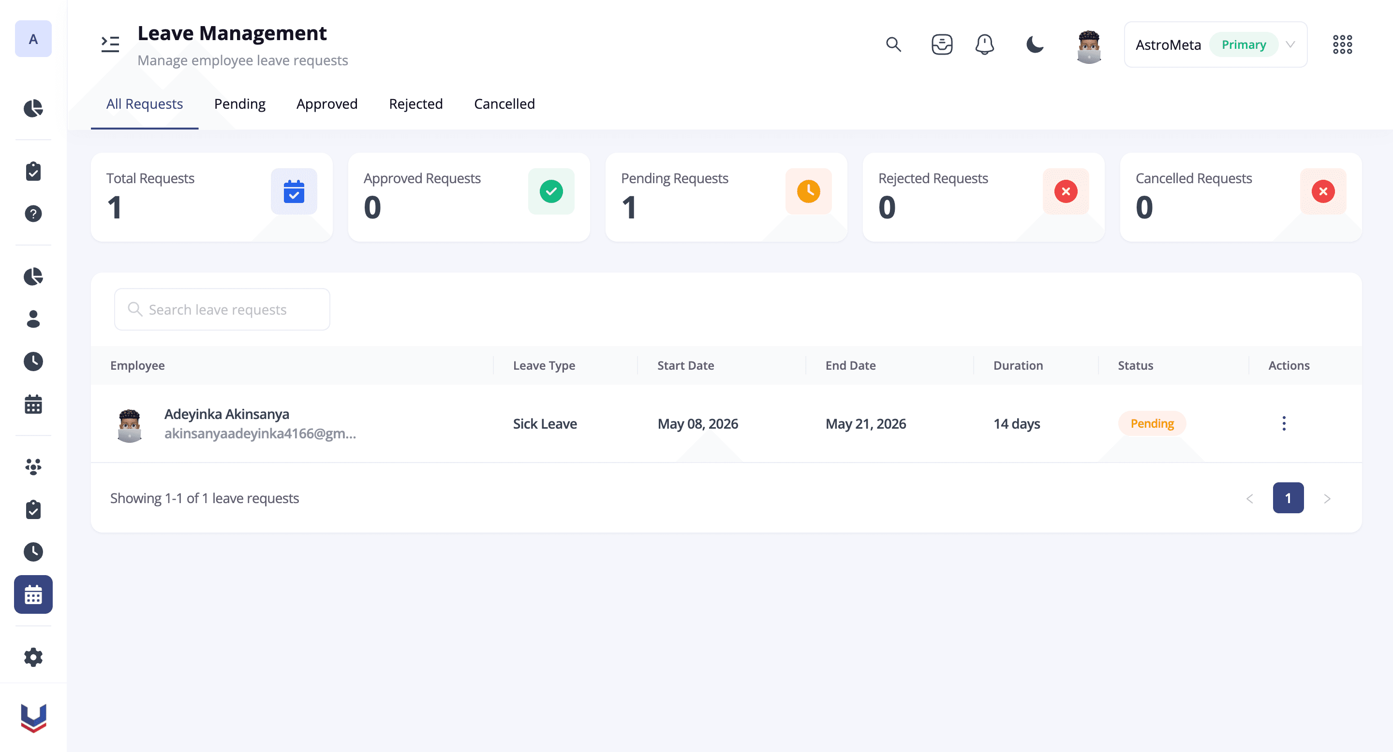Click the Rejected Requests red X icon
Viewport: 1393px width, 752px height.
click(1065, 191)
